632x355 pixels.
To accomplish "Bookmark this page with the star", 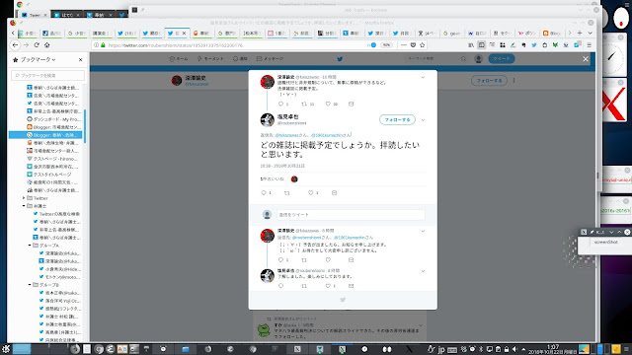I will (423, 45).
